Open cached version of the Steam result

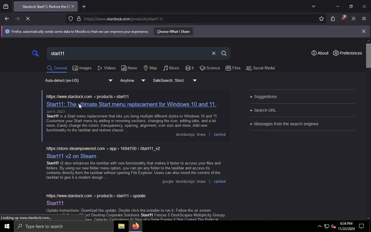[219, 182]
